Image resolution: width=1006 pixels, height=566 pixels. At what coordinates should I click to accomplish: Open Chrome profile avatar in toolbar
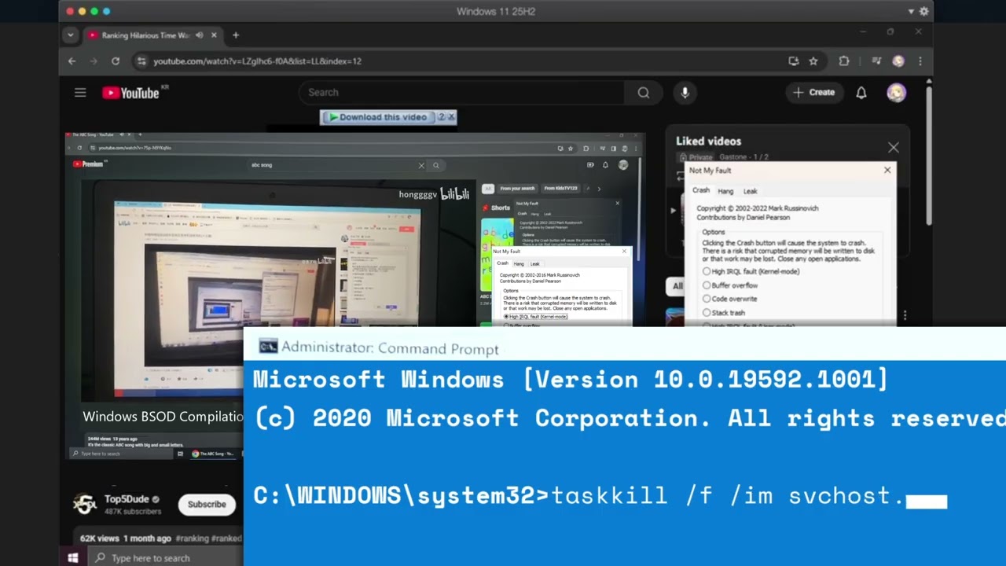(898, 61)
